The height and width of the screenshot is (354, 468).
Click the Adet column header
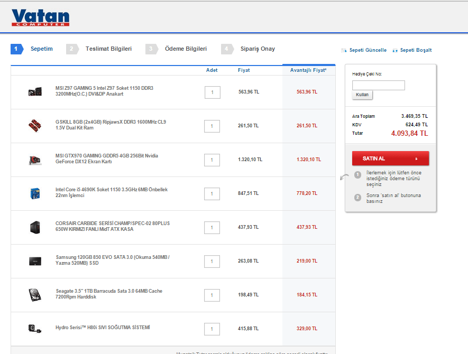212,70
